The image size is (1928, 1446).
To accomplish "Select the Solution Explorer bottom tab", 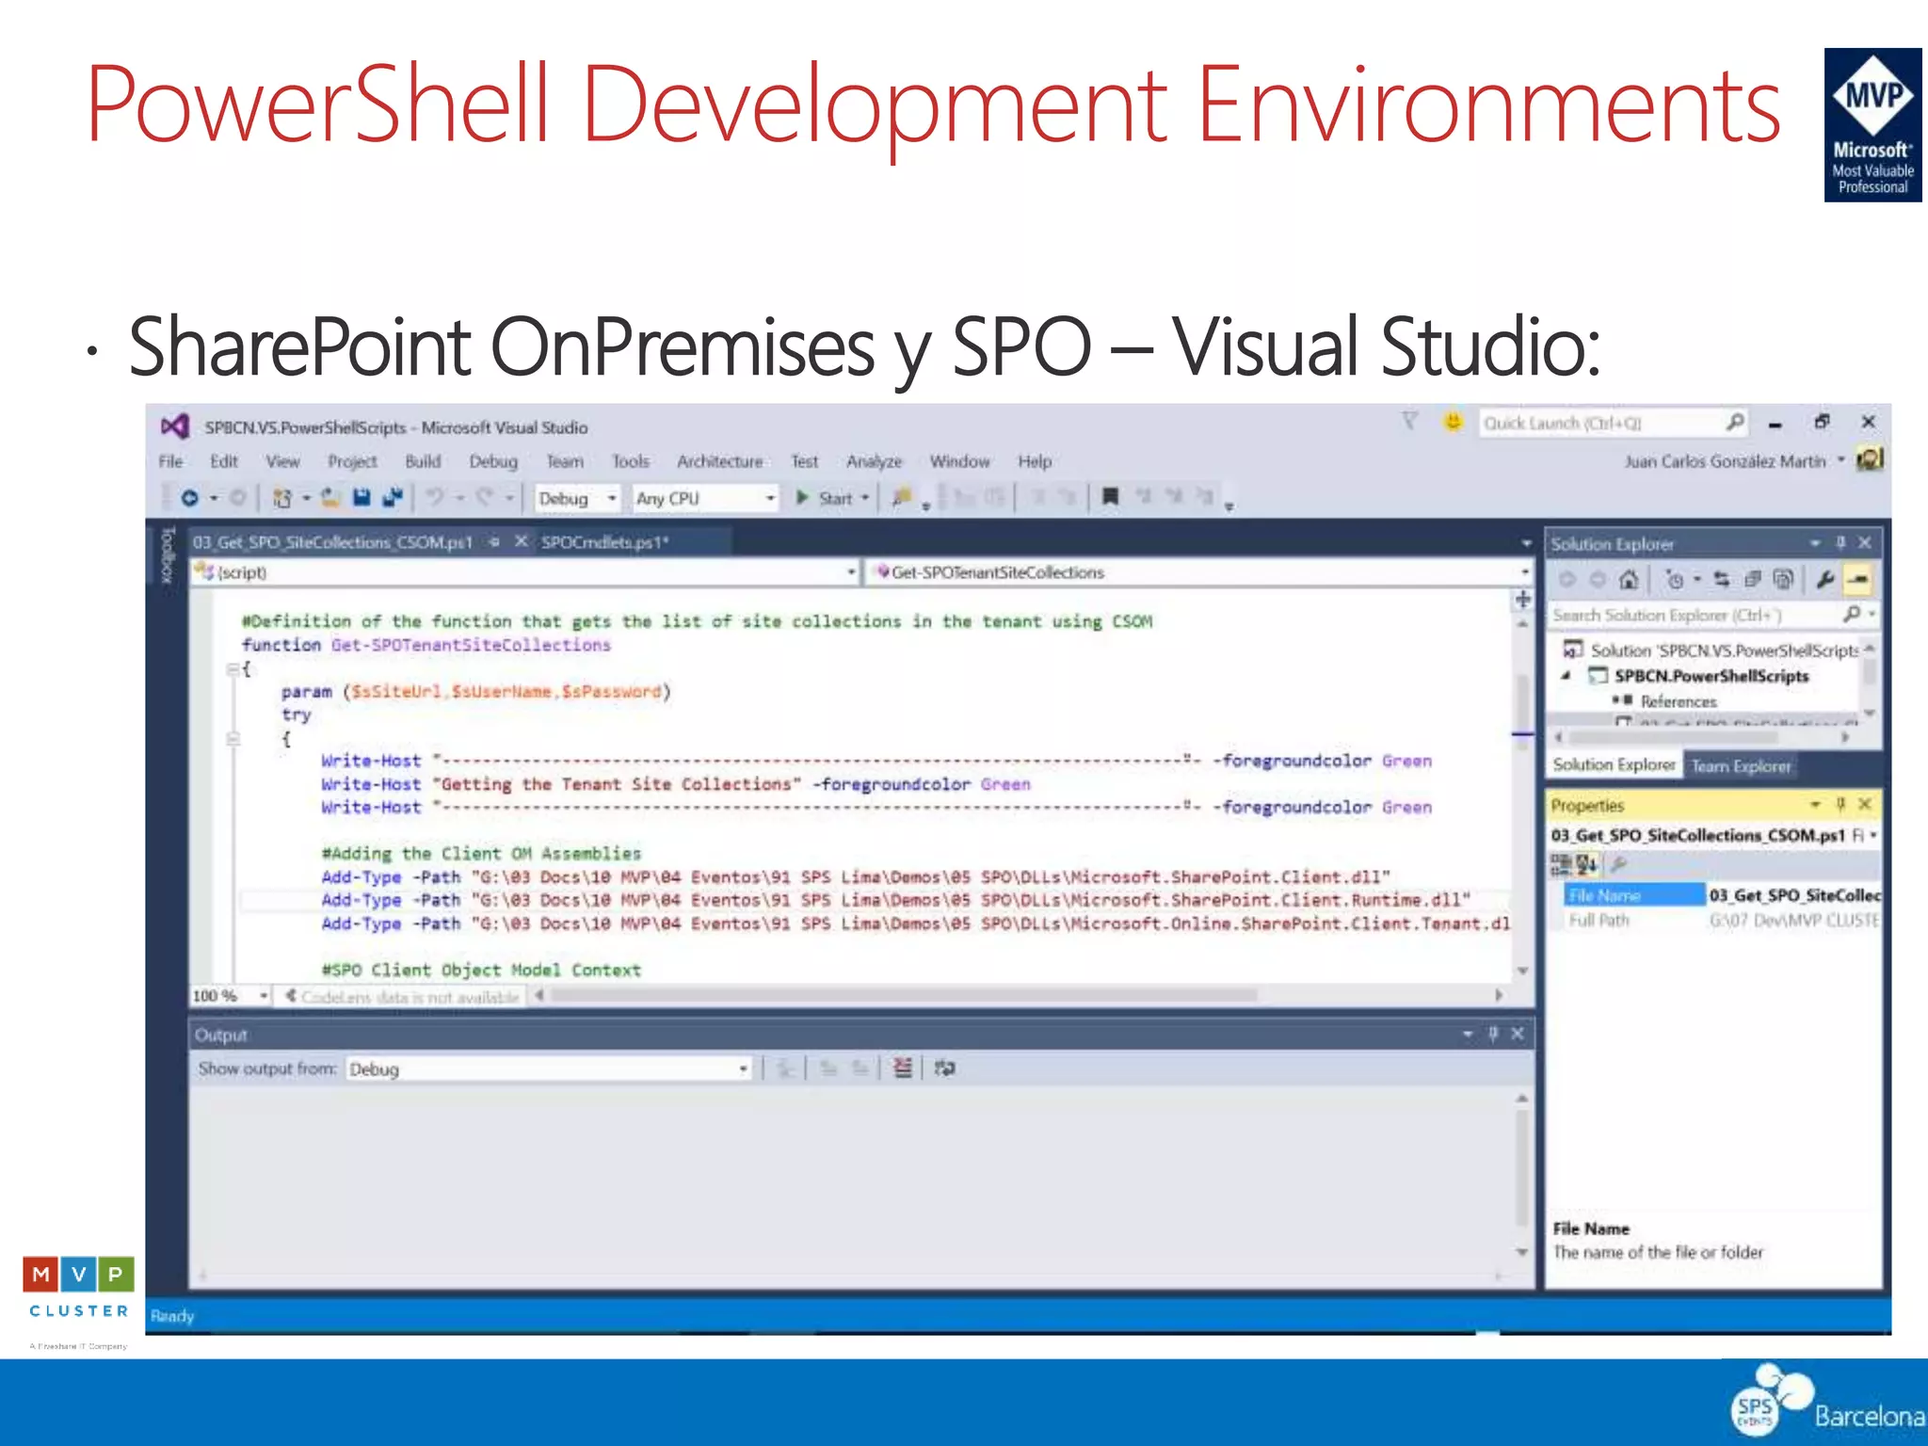I will click(1614, 765).
